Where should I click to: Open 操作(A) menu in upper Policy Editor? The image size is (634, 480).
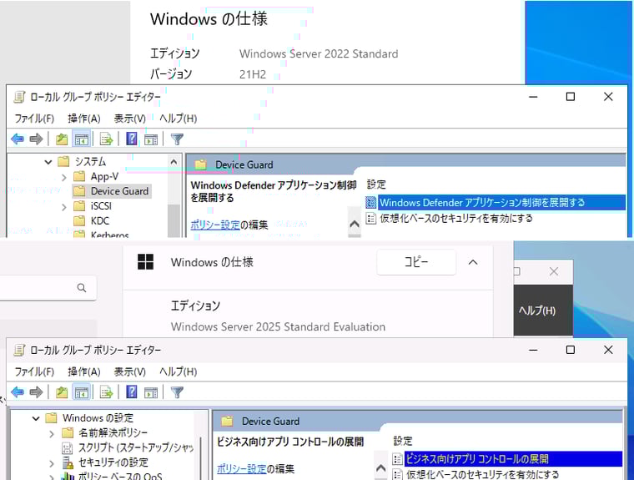pyautogui.click(x=84, y=119)
